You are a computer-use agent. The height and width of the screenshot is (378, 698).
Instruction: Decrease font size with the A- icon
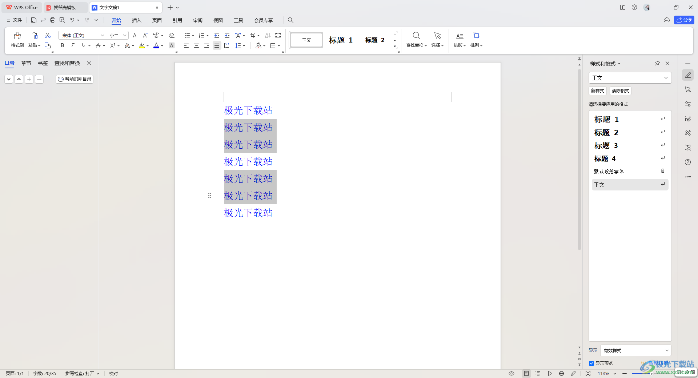(x=145, y=35)
